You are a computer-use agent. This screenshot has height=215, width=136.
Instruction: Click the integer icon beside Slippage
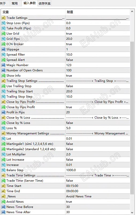(3, 49)
